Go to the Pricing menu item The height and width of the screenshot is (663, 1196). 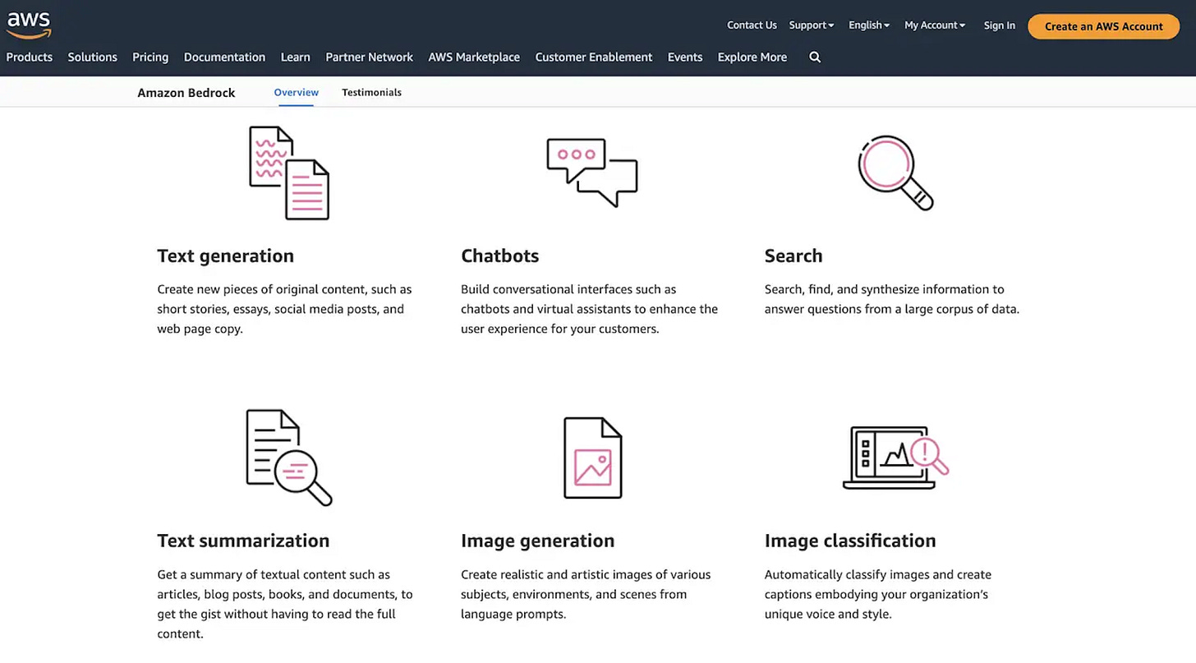tap(150, 58)
